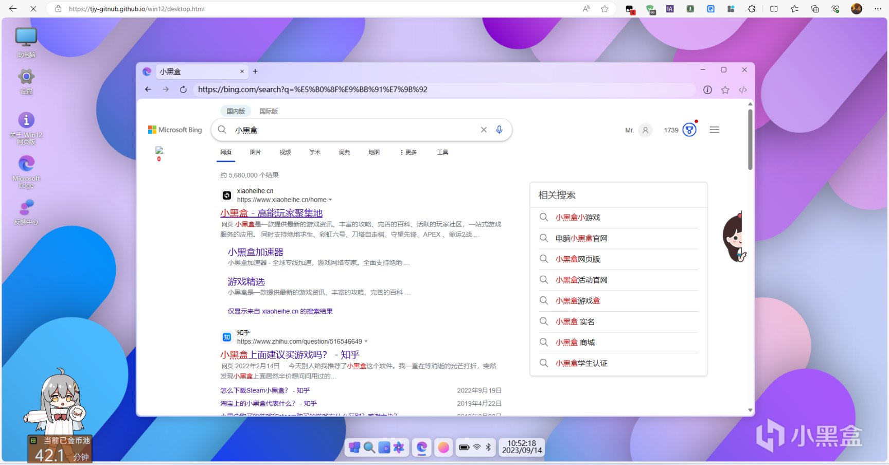Open the outer browser profile avatar

tap(857, 9)
